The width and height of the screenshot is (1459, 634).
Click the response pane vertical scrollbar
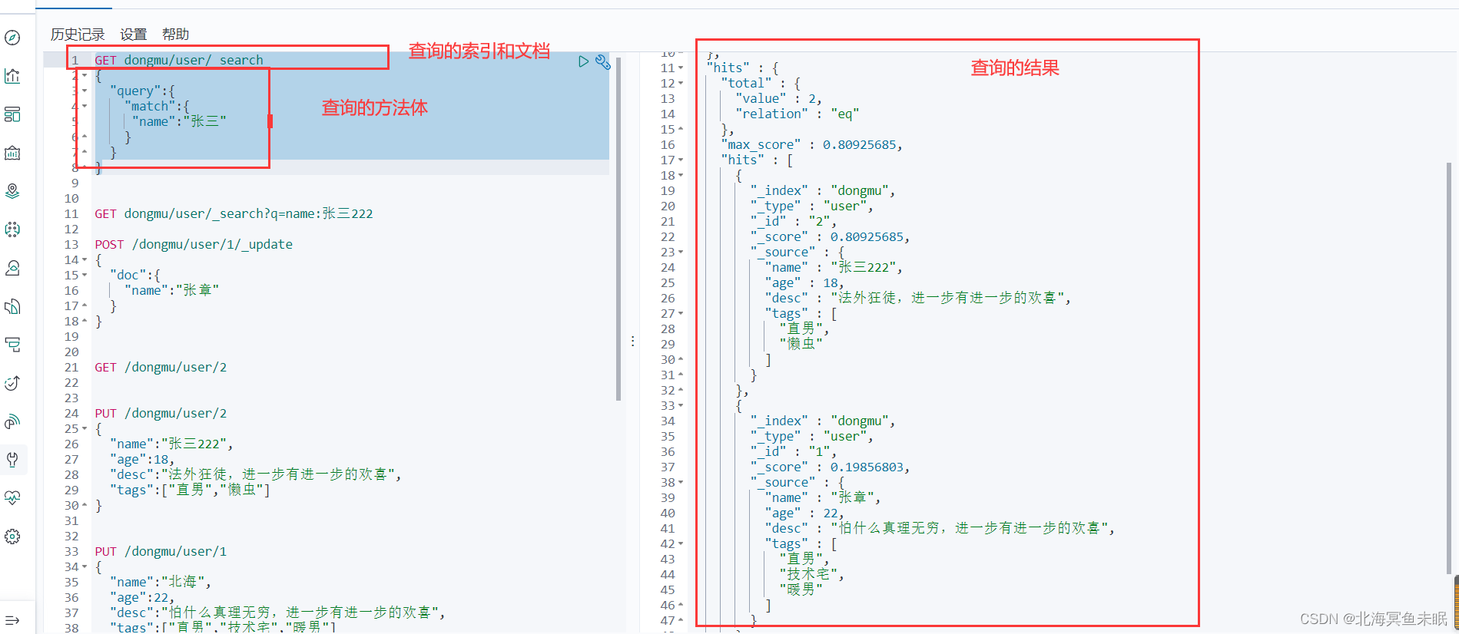1449,368
